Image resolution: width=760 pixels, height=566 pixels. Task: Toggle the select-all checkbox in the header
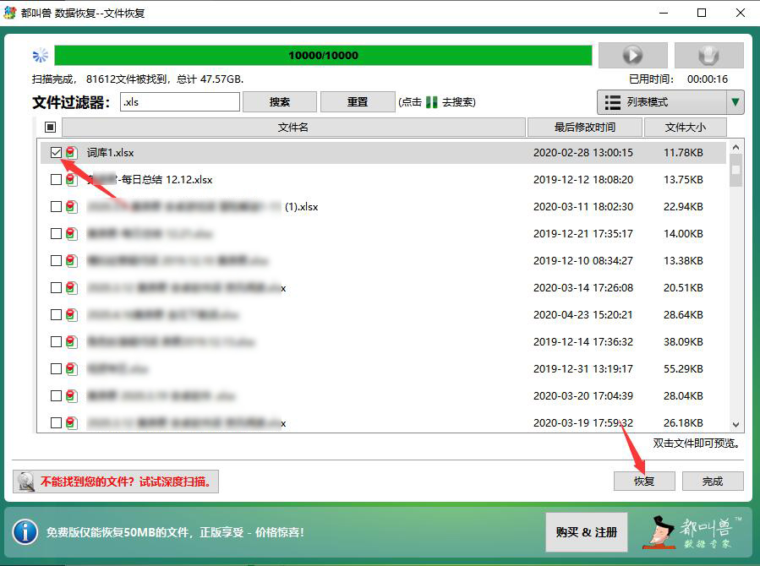(x=50, y=128)
